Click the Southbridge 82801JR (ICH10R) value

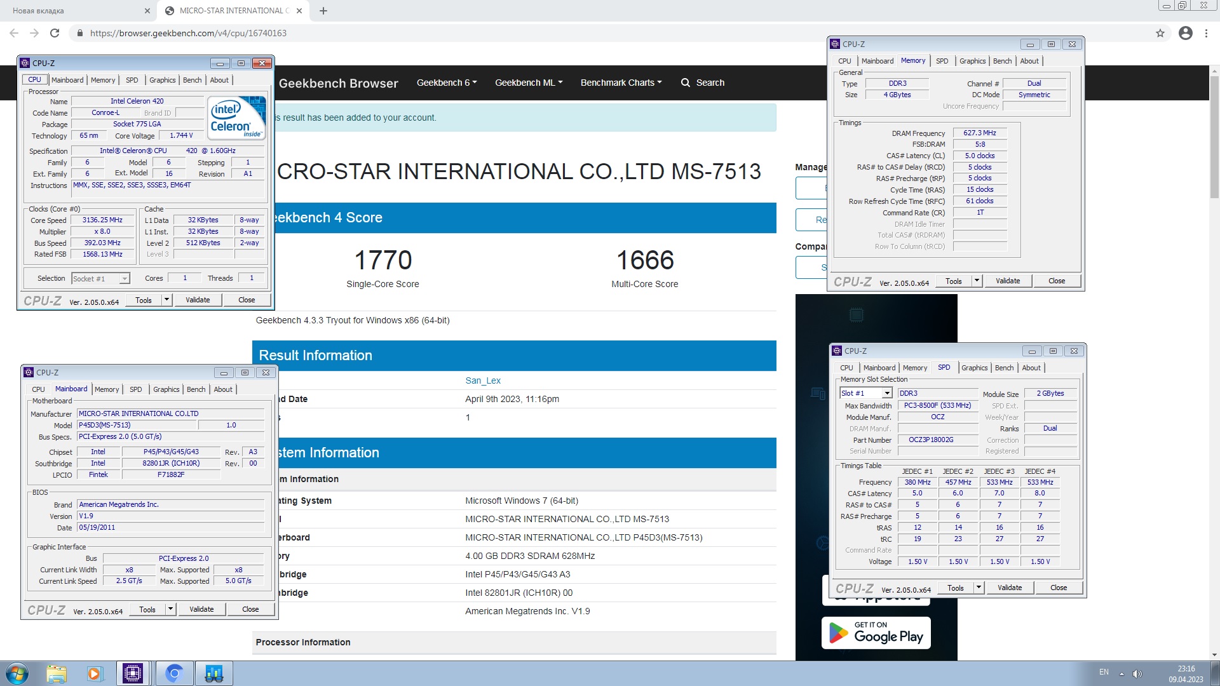click(x=171, y=464)
